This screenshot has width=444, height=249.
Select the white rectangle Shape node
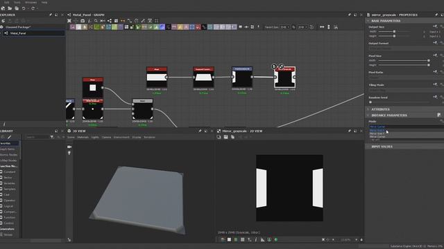point(157,77)
